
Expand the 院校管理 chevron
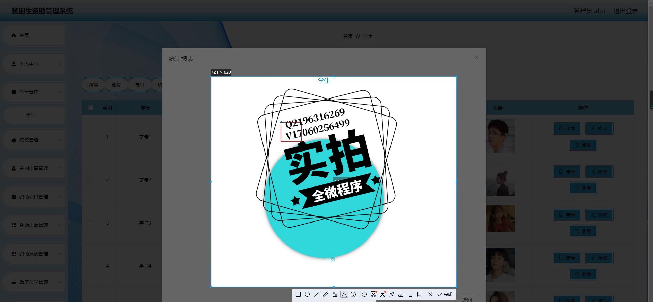point(59,140)
